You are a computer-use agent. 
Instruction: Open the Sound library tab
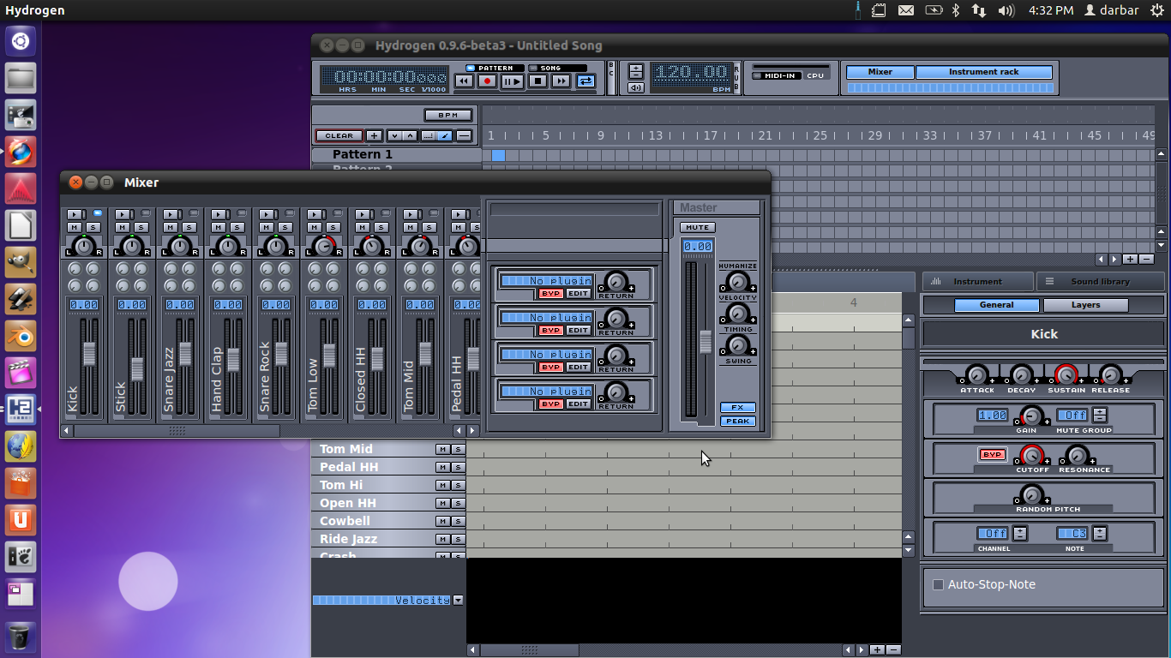tap(1102, 281)
